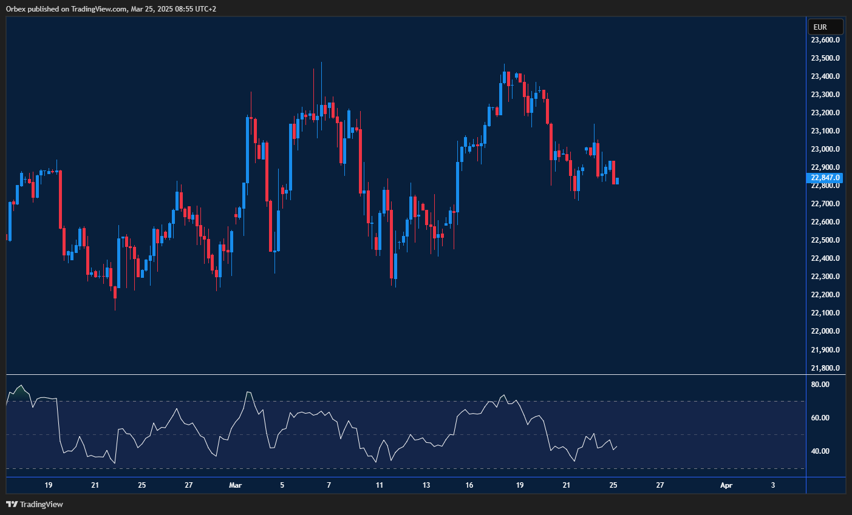This screenshot has width=852, height=515.
Task: Click the "Mar" label on the time axis
Action: pyautogui.click(x=236, y=485)
